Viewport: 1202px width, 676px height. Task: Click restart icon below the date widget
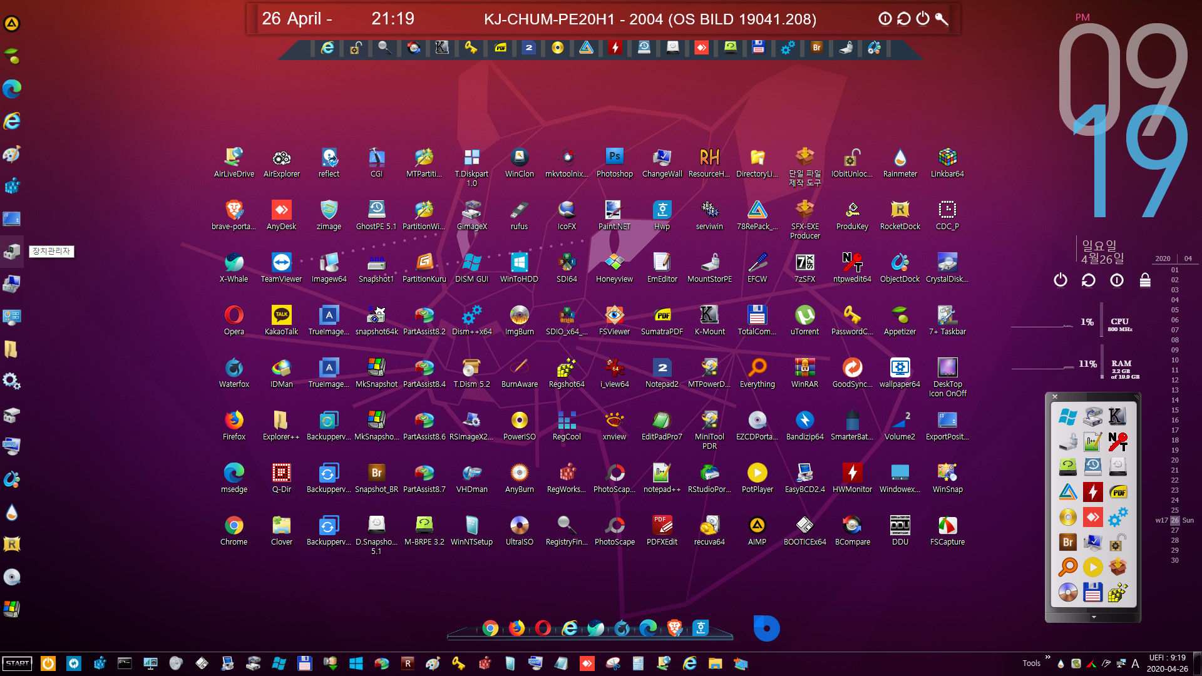click(1089, 280)
